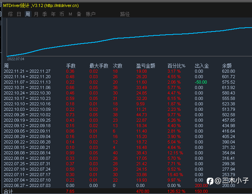Click the 合计 totals row label

8,191
